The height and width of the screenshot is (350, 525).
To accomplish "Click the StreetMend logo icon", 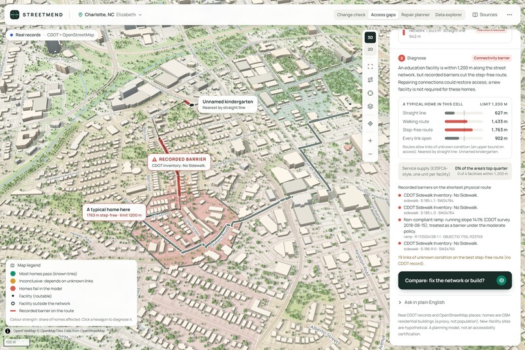I will coord(14,15).
